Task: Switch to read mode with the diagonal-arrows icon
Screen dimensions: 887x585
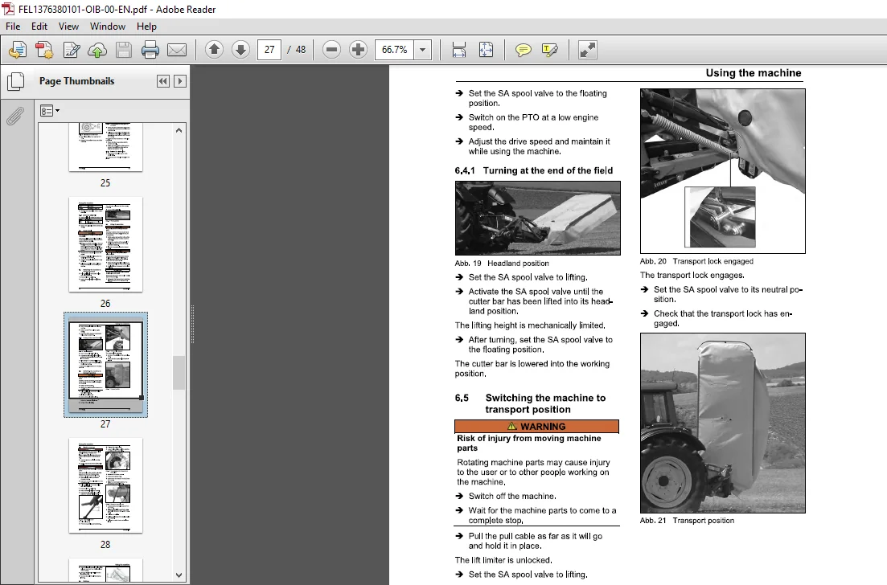Action: tap(587, 50)
